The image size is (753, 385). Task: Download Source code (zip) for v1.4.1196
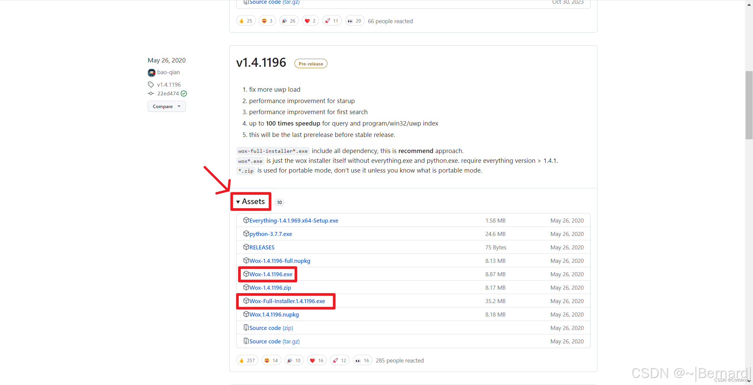pos(271,328)
